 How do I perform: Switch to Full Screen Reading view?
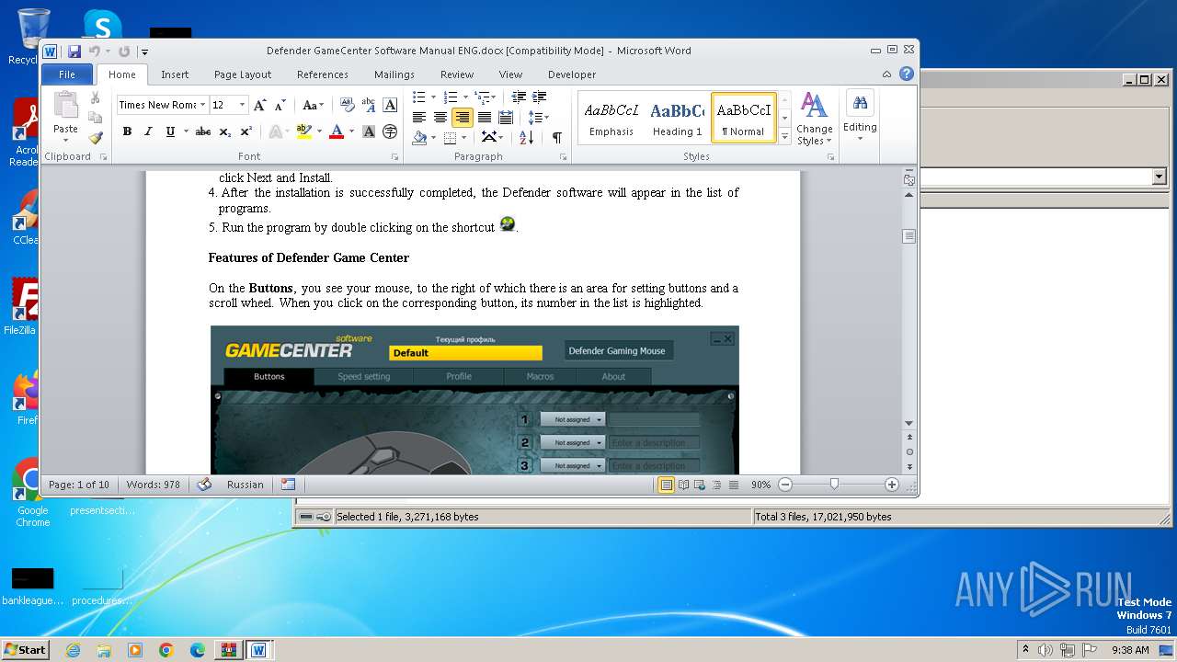(683, 485)
